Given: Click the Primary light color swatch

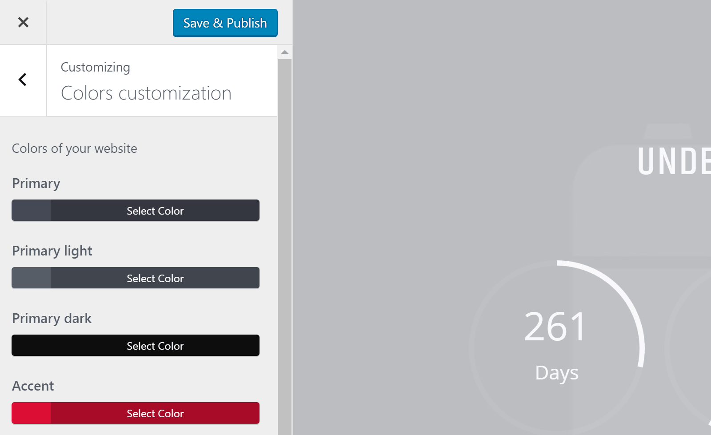Looking at the screenshot, I should (x=31, y=278).
